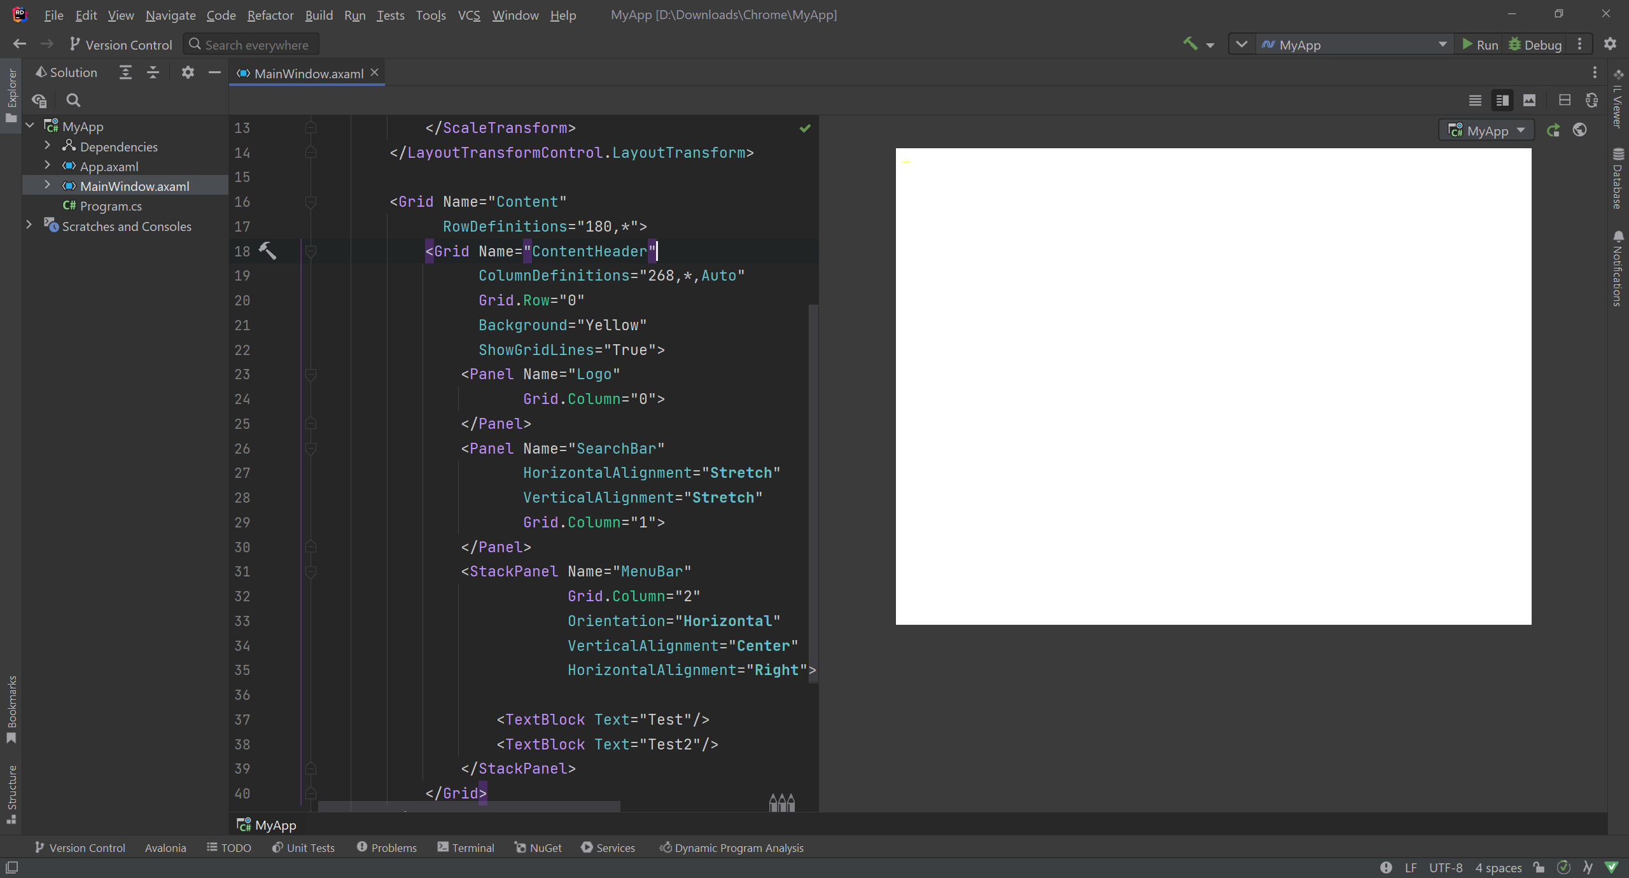Collapse all nodes in the Solution view
Viewport: 1629px width, 878px height.
coord(152,72)
